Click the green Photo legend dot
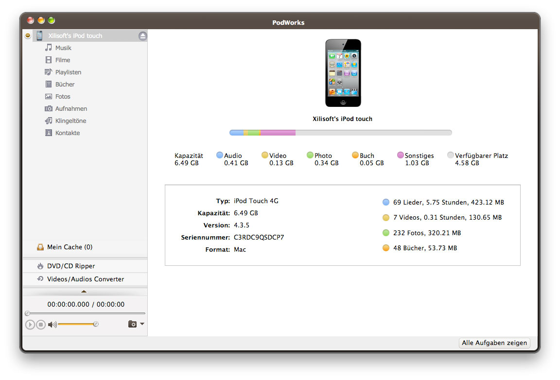 point(310,155)
